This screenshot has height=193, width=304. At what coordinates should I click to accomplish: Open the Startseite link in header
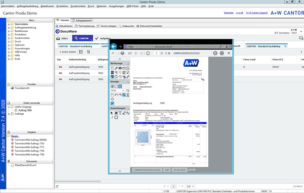[x=229, y=13]
